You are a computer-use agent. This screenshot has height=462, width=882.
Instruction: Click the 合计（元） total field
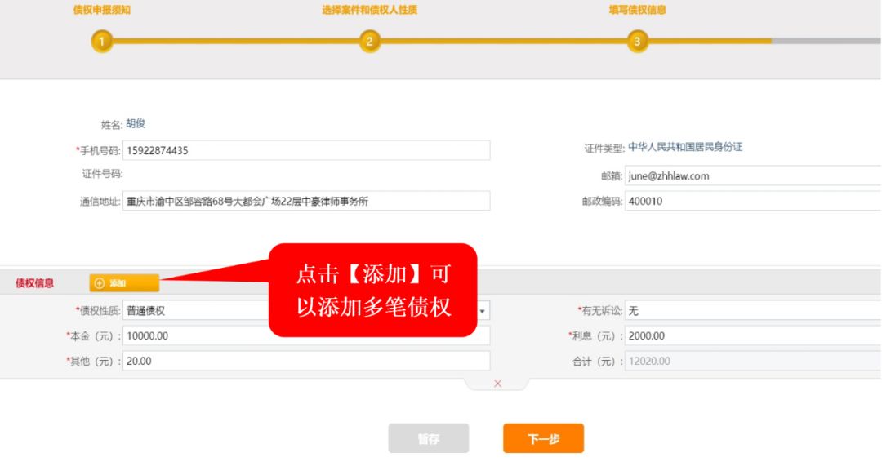(753, 361)
